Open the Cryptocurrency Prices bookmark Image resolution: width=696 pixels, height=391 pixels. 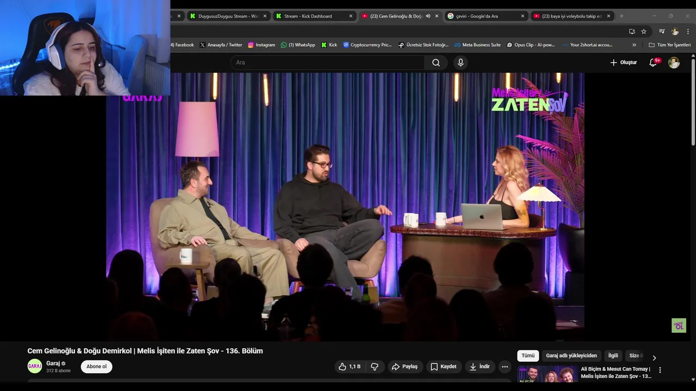(368, 45)
